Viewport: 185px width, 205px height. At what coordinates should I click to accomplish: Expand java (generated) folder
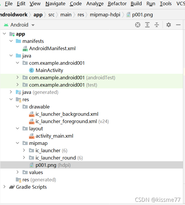(11, 92)
